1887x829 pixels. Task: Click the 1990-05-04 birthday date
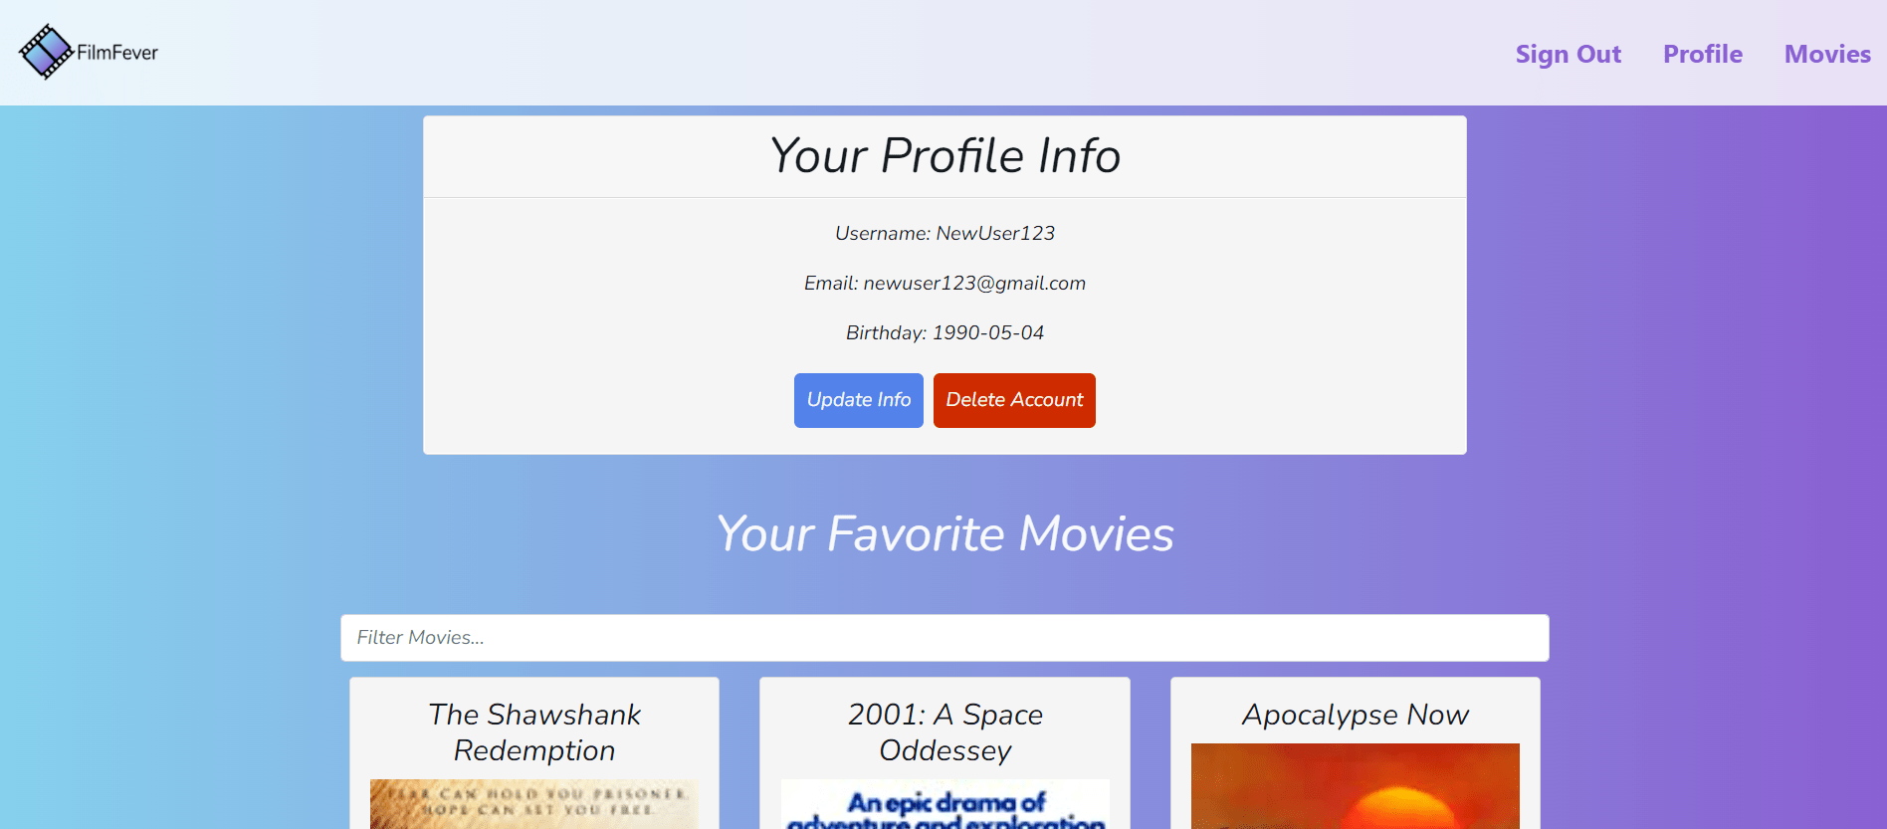(x=987, y=332)
